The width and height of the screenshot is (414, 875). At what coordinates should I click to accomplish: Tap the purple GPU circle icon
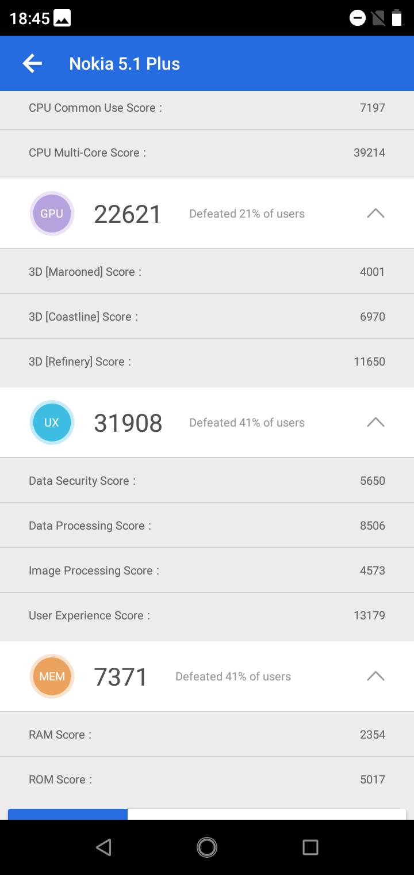(x=52, y=214)
